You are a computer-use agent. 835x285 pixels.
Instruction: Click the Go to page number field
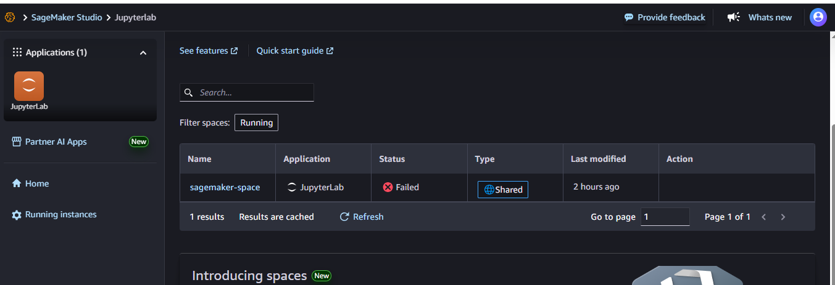(x=665, y=217)
